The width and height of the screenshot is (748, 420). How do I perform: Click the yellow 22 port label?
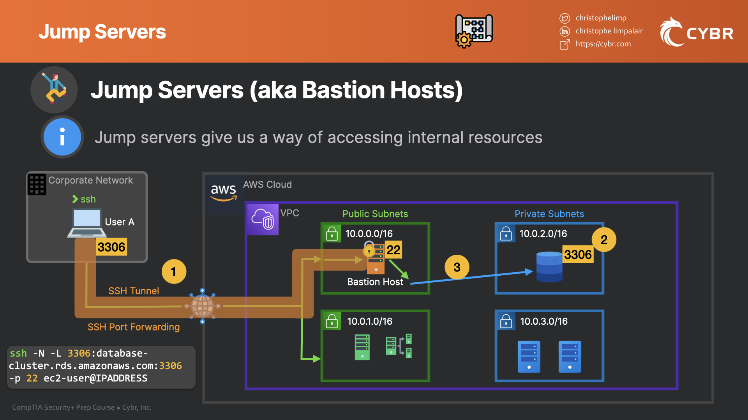tap(393, 250)
